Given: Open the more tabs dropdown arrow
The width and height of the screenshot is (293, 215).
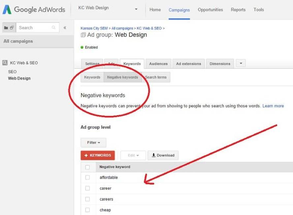Looking at the screenshot, I should (x=241, y=63).
